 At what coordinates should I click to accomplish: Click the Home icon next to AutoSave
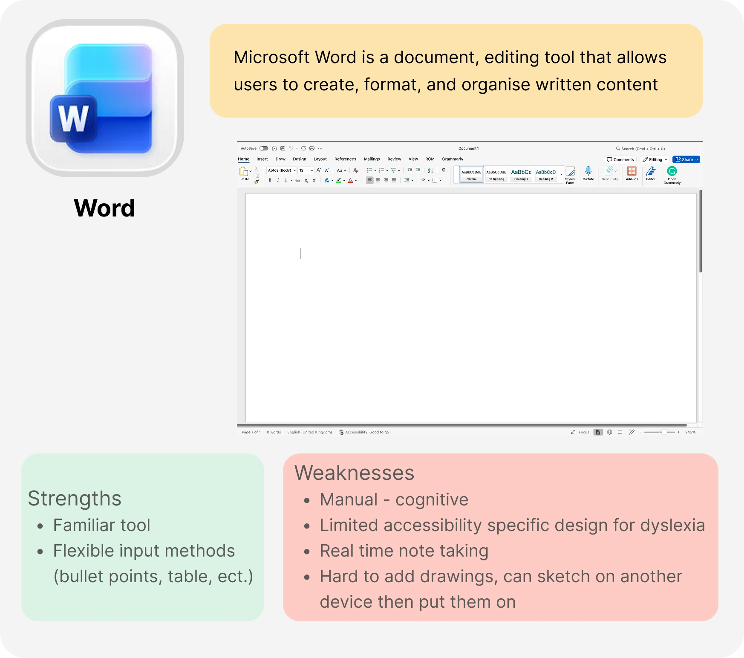click(x=274, y=148)
